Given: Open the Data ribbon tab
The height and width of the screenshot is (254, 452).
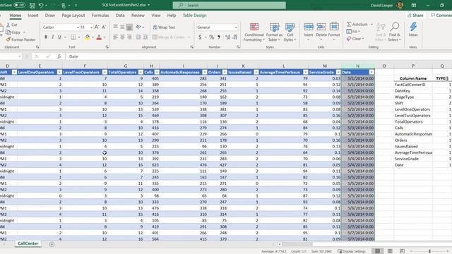Looking at the screenshot, I should (120, 16).
